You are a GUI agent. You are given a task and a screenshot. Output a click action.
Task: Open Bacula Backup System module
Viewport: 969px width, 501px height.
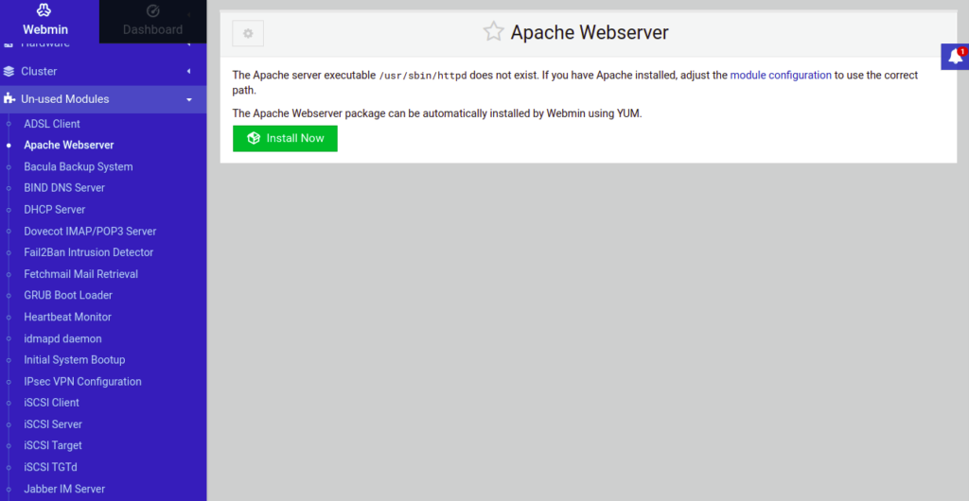coord(78,167)
